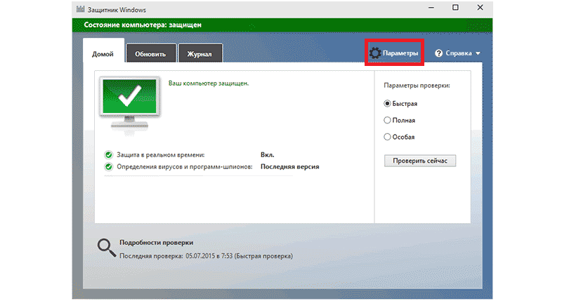Click text Ваш компьютер защищен.
562x301 pixels.
[209, 83]
